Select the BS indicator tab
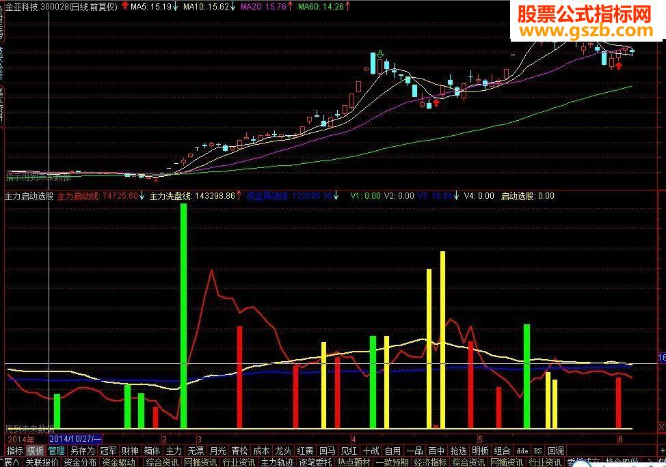This screenshot has width=666, height=467. point(538,451)
